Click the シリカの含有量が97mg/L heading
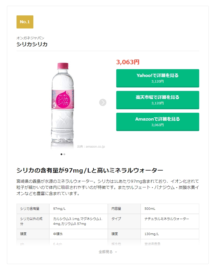 click(x=90, y=170)
